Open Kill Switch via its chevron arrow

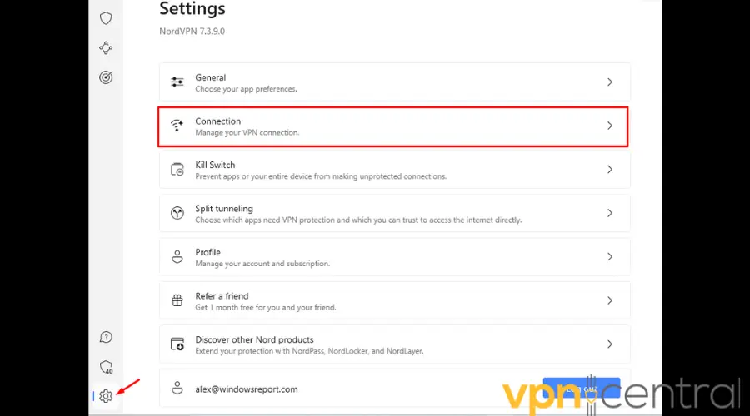click(x=610, y=170)
